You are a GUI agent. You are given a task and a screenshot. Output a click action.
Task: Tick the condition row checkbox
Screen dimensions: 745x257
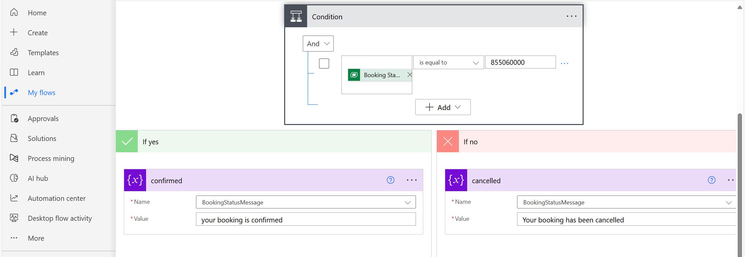(x=324, y=63)
